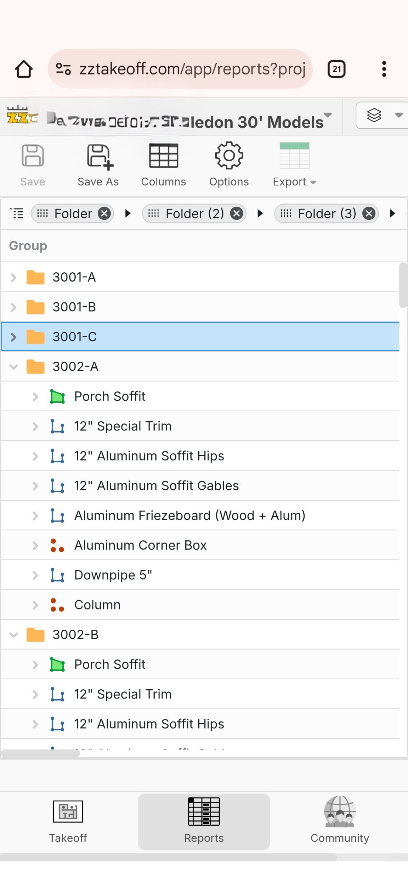Remove the Folder (3) grouping chip
The image size is (408, 885).
coord(369,213)
